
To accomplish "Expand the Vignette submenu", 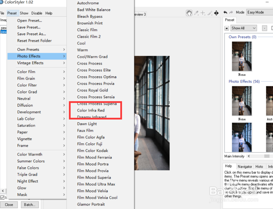I will [x=37, y=139].
